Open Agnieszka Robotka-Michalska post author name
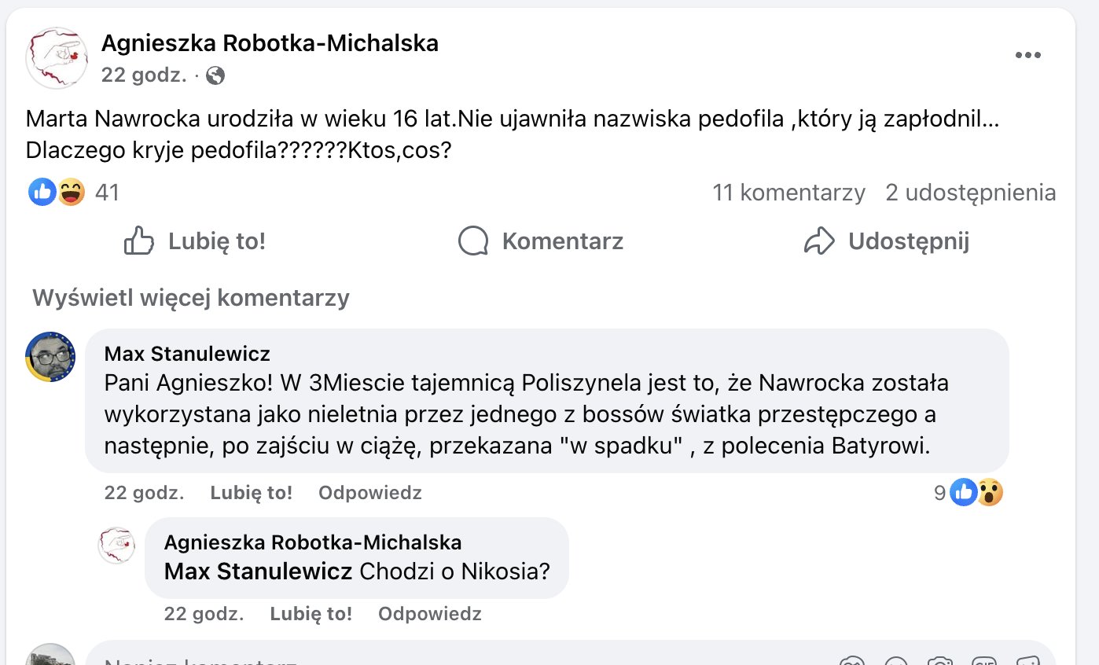This screenshot has width=1099, height=665. pyautogui.click(x=270, y=43)
